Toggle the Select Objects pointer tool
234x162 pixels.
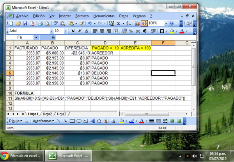coord(27,121)
